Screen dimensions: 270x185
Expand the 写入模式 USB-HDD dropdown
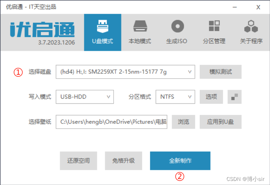[x=85, y=97]
